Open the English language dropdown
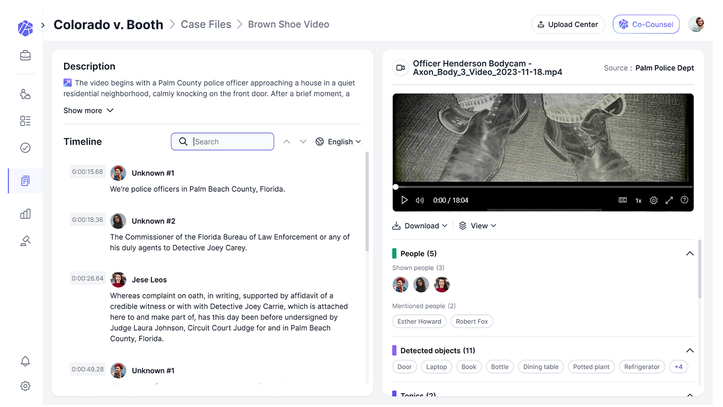The width and height of the screenshot is (723, 407). click(x=338, y=141)
